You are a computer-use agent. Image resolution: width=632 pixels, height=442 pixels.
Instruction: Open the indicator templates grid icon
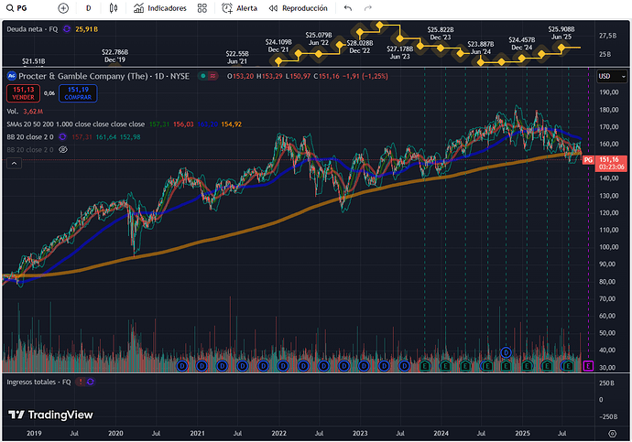click(202, 8)
